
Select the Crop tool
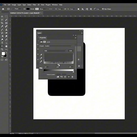coord(2,23)
